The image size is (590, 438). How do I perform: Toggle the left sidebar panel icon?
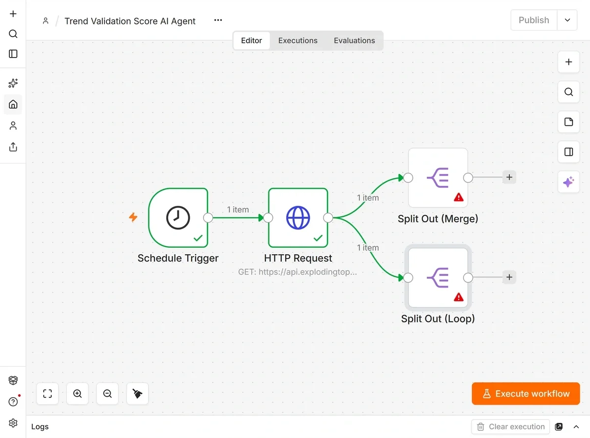(13, 54)
